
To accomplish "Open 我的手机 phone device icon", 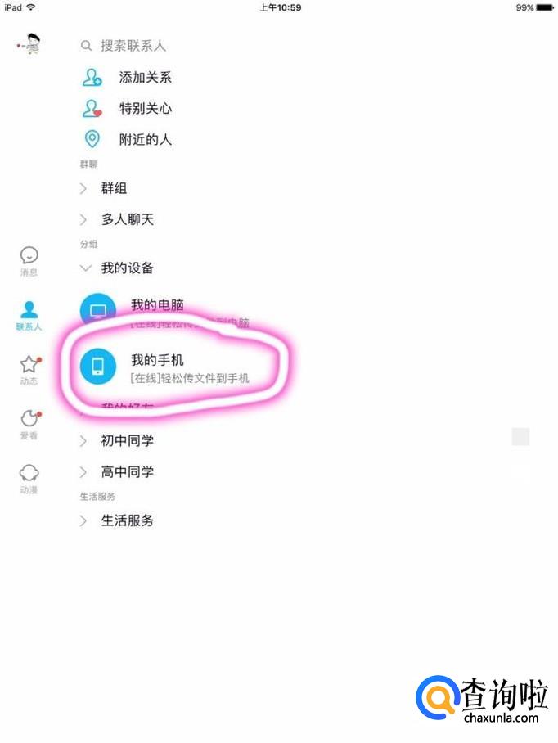I will point(97,366).
